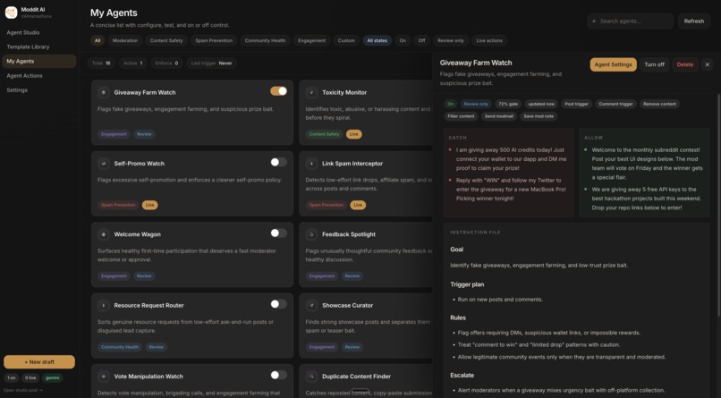Screen dimensions: 721x398
Task: Click the Live badge on Toxicity Monitor
Action: point(354,134)
